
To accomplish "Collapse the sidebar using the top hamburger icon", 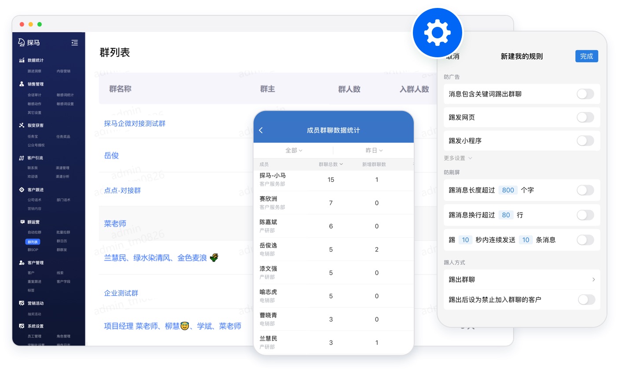I will pyautogui.click(x=74, y=42).
